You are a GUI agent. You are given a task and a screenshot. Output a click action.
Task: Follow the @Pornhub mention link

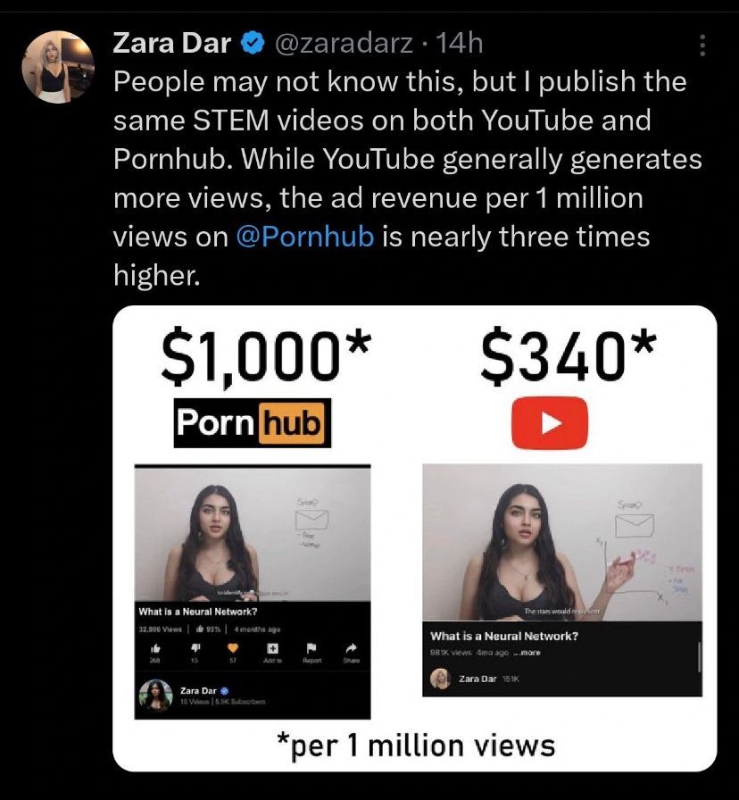305,237
